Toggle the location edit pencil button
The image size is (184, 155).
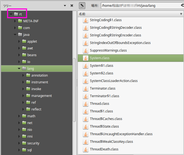point(82,5)
